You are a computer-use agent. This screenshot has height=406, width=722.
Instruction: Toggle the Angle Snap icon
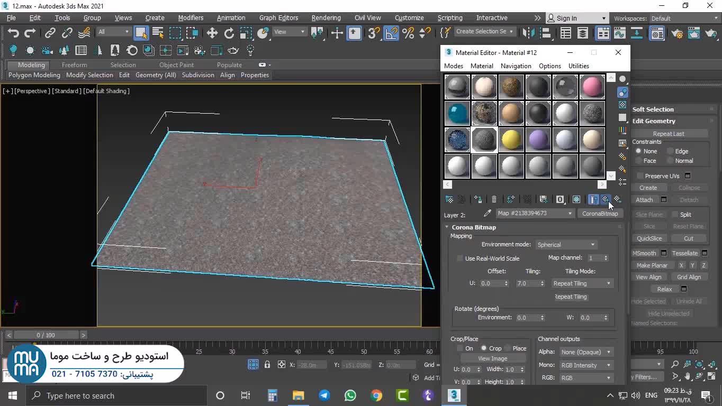[x=391, y=33]
